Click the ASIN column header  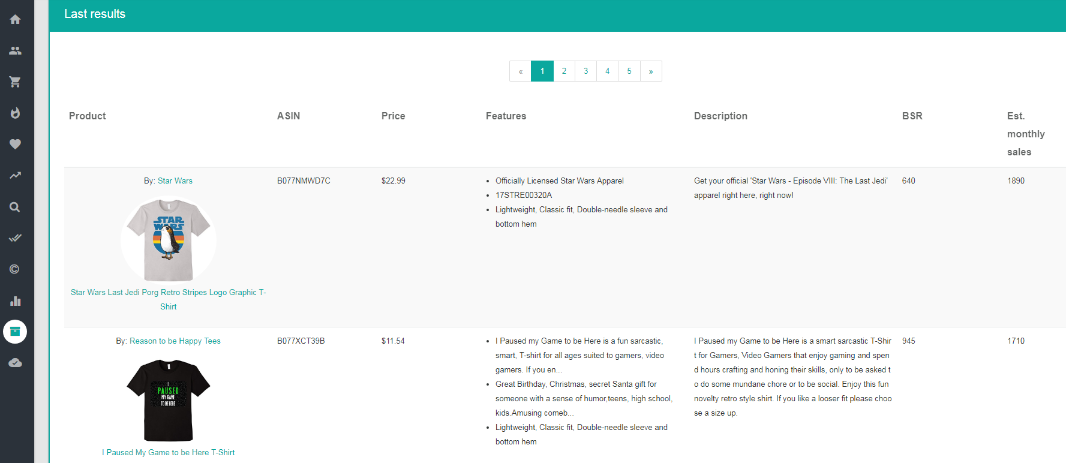[x=289, y=116]
